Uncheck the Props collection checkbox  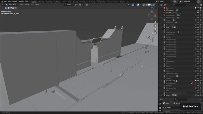(x=196, y=96)
